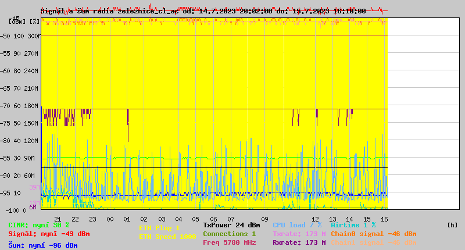Click the '-70 60 180M' axis label

[x=19, y=106]
